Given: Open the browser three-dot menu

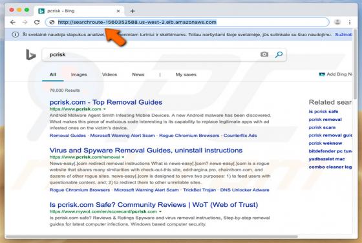Looking at the screenshot, I should [350, 22].
